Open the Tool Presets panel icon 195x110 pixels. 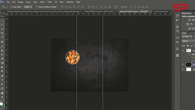click(177, 49)
